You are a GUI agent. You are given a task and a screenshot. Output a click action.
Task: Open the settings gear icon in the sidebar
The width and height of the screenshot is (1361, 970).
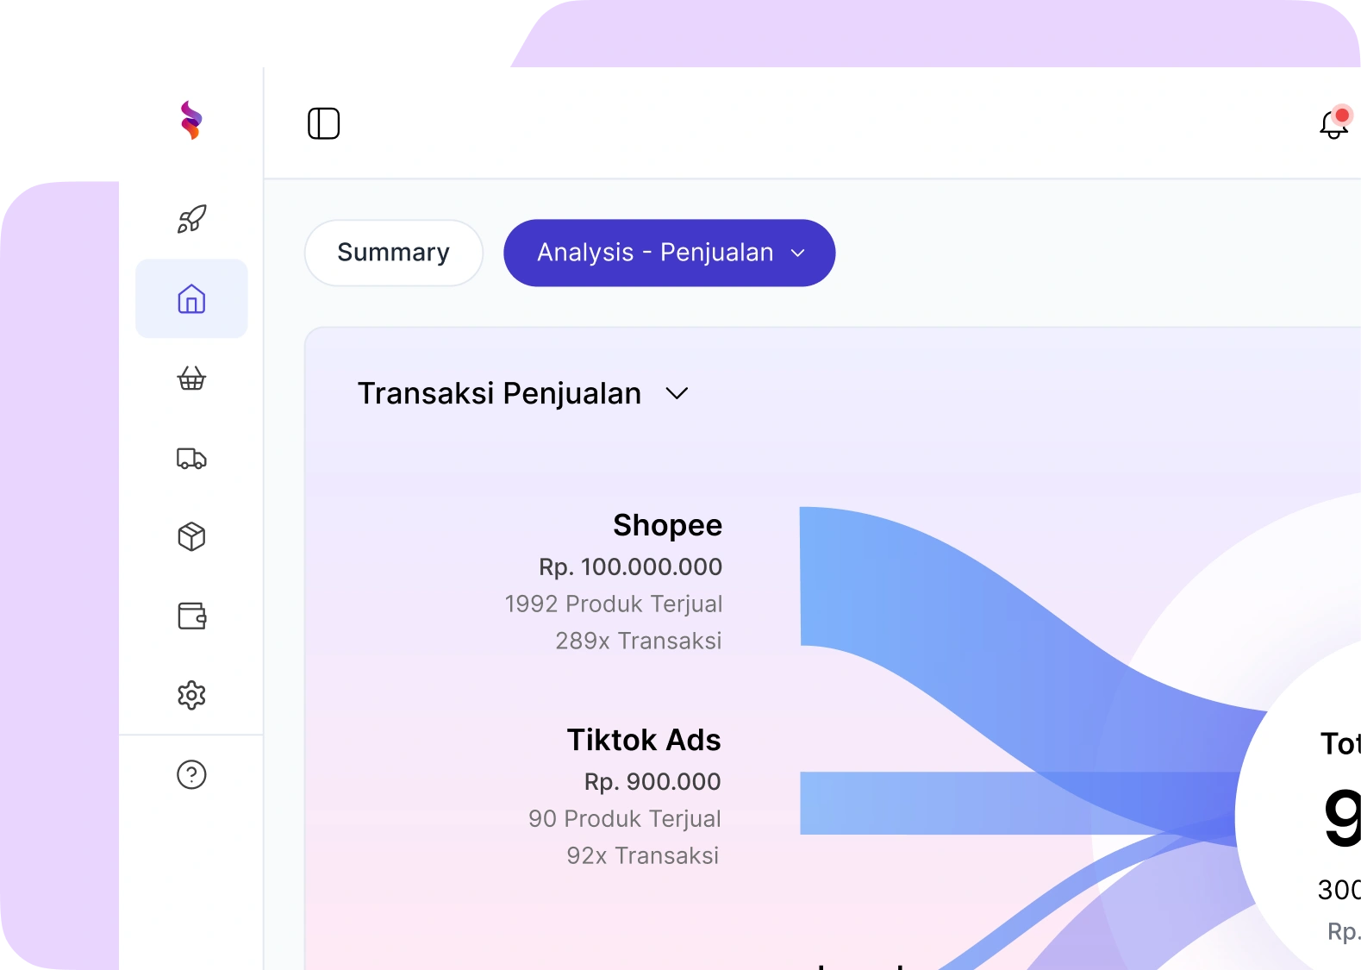point(191,695)
